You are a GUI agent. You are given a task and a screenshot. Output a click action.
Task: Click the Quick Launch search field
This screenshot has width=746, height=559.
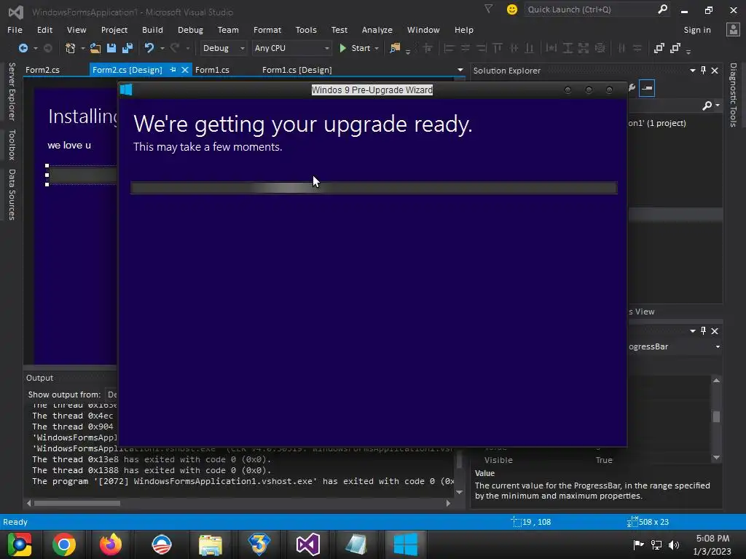pyautogui.click(x=592, y=9)
